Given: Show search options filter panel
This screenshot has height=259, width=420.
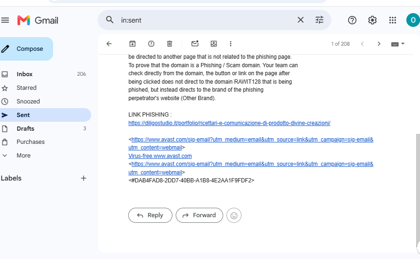Looking at the screenshot, I should click(x=319, y=20).
